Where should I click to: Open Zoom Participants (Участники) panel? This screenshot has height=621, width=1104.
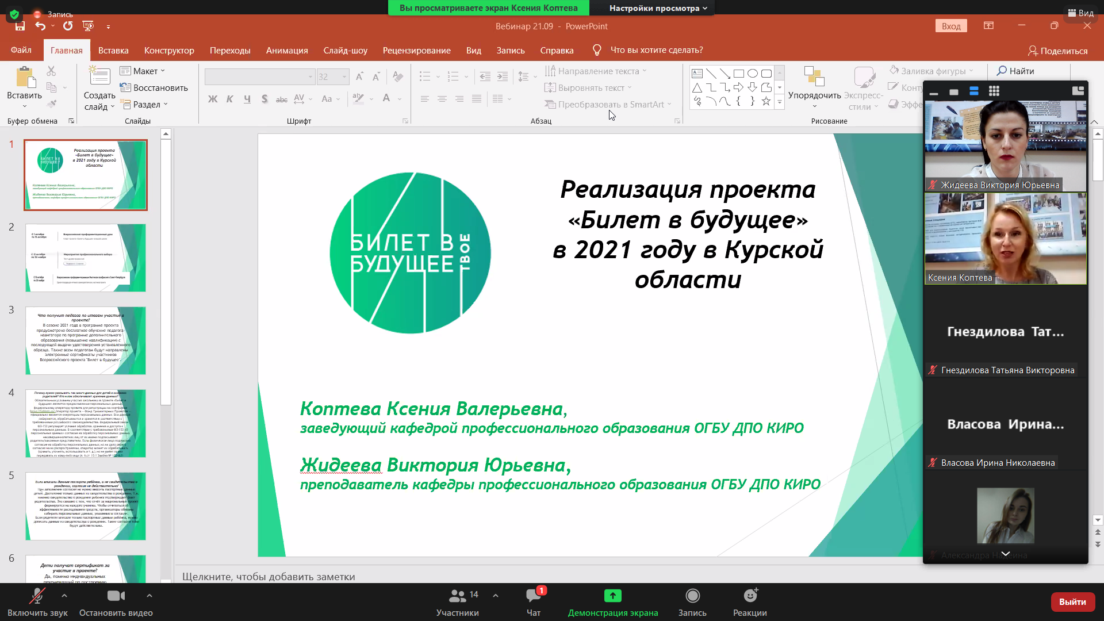pos(458,602)
